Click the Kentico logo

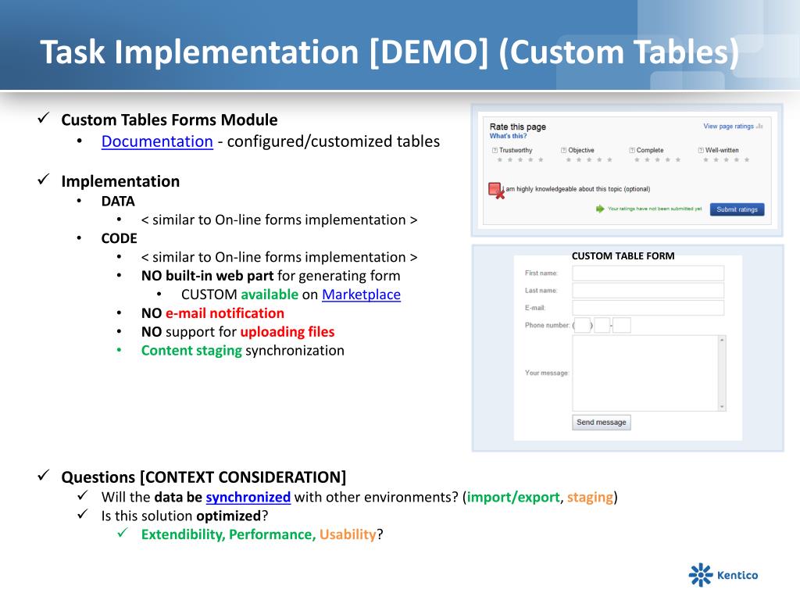coord(723,575)
